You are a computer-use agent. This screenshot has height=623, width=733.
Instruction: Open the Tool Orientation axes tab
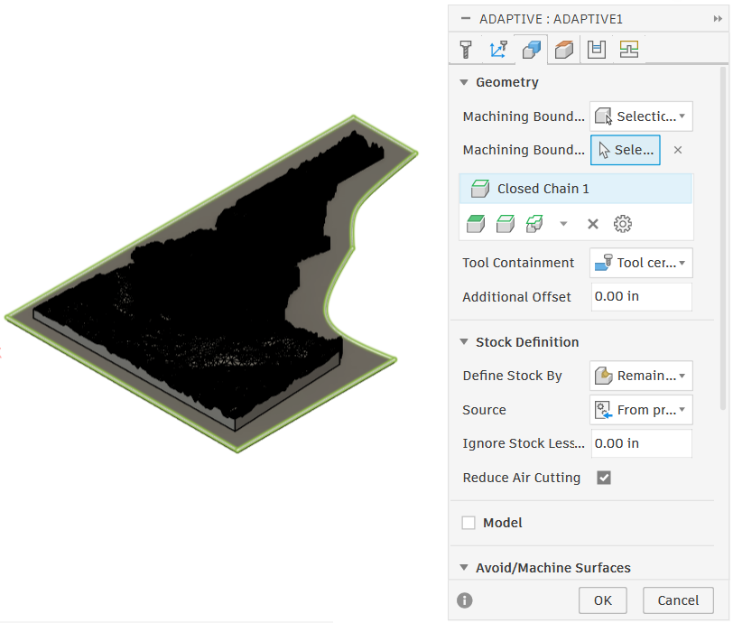pos(498,49)
